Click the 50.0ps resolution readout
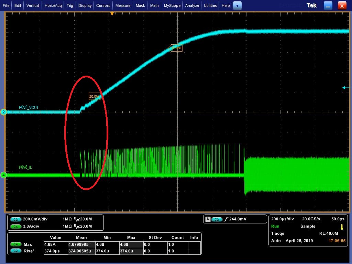 338,219
